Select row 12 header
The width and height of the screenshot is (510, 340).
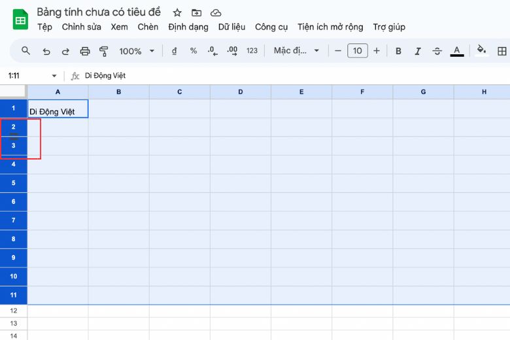click(x=13, y=311)
